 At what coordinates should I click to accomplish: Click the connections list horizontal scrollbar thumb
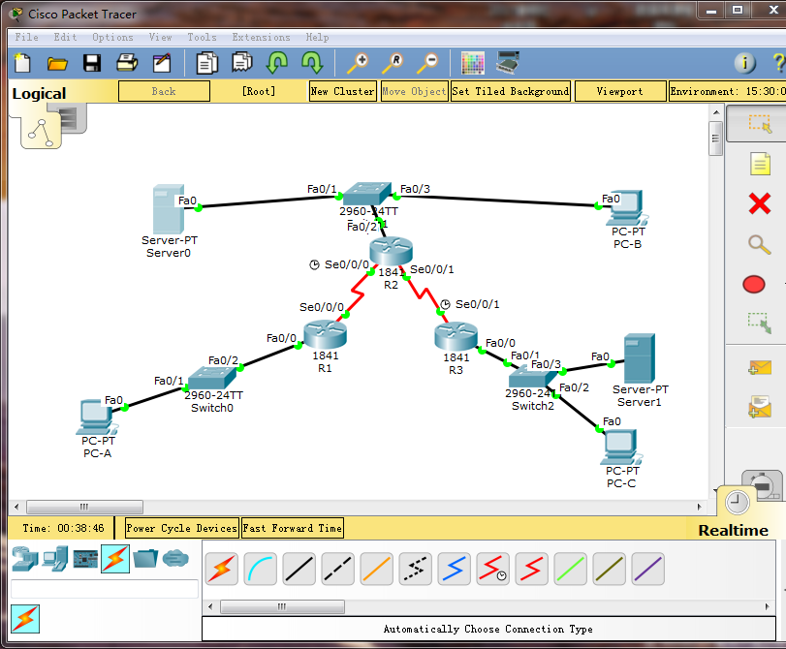(x=282, y=607)
